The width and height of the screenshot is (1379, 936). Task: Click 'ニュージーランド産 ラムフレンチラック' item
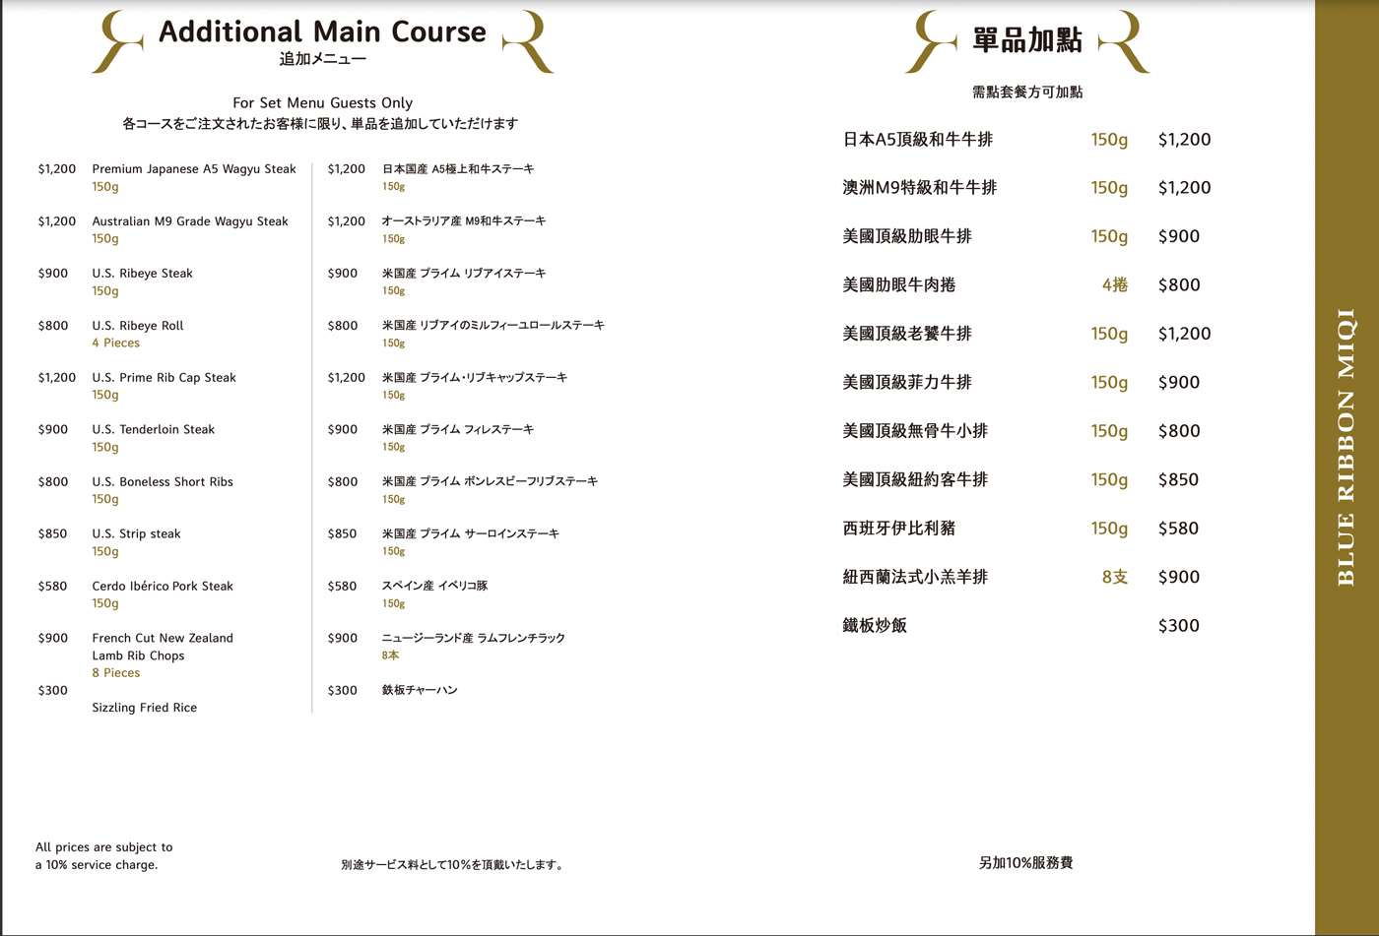[x=474, y=639]
